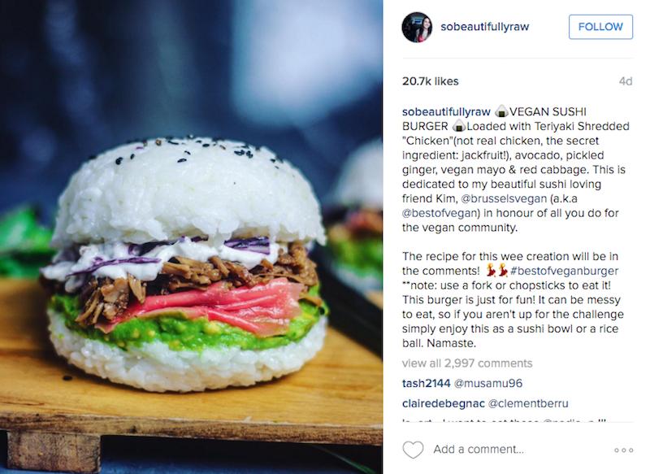Click the first rice ball emoji in the caption

point(501,111)
